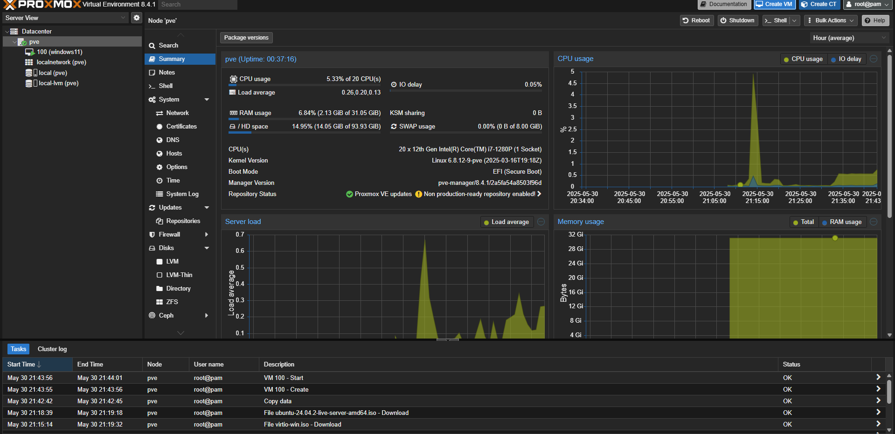Click the Help button

(875, 20)
